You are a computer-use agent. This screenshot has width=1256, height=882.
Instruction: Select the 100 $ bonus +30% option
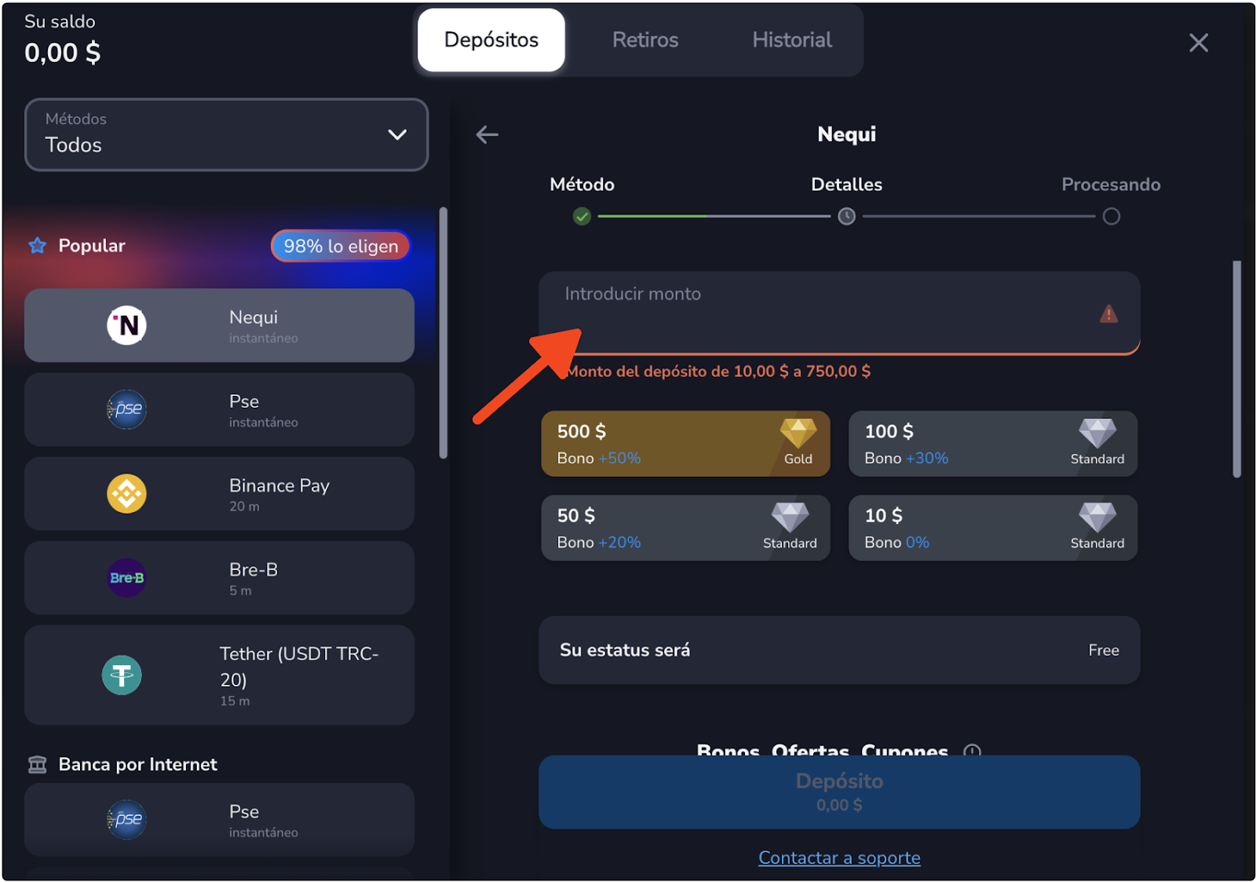[x=992, y=444]
